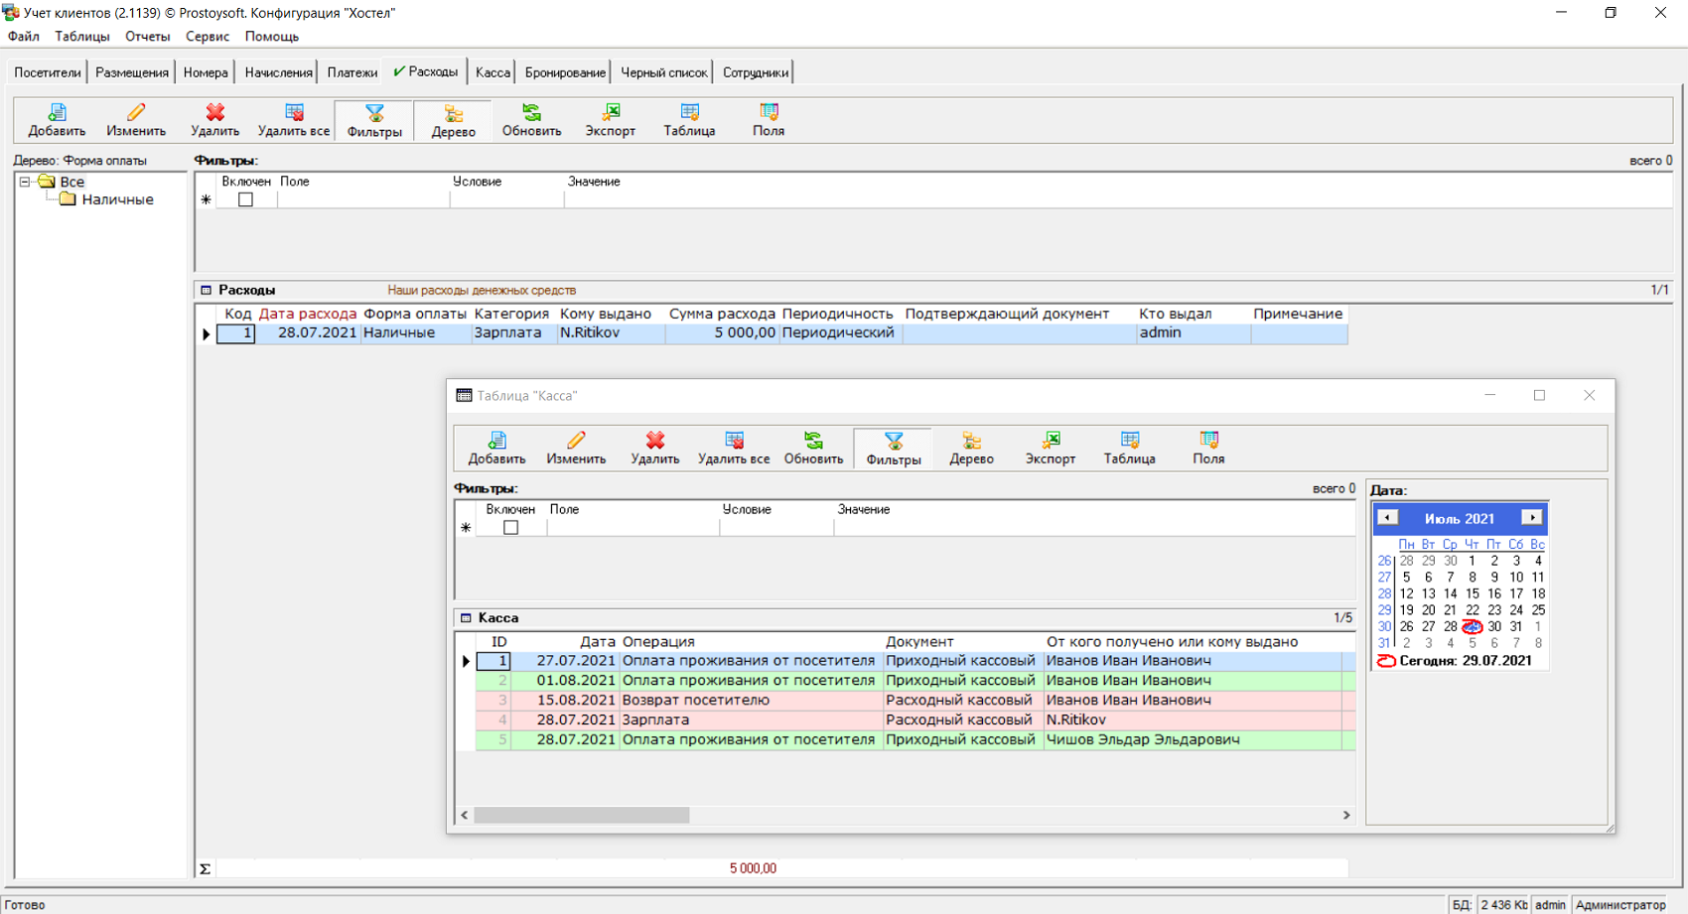The image size is (1688, 914).
Task: Collapse the Расходы table section header toggle
Action: click(x=207, y=291)
